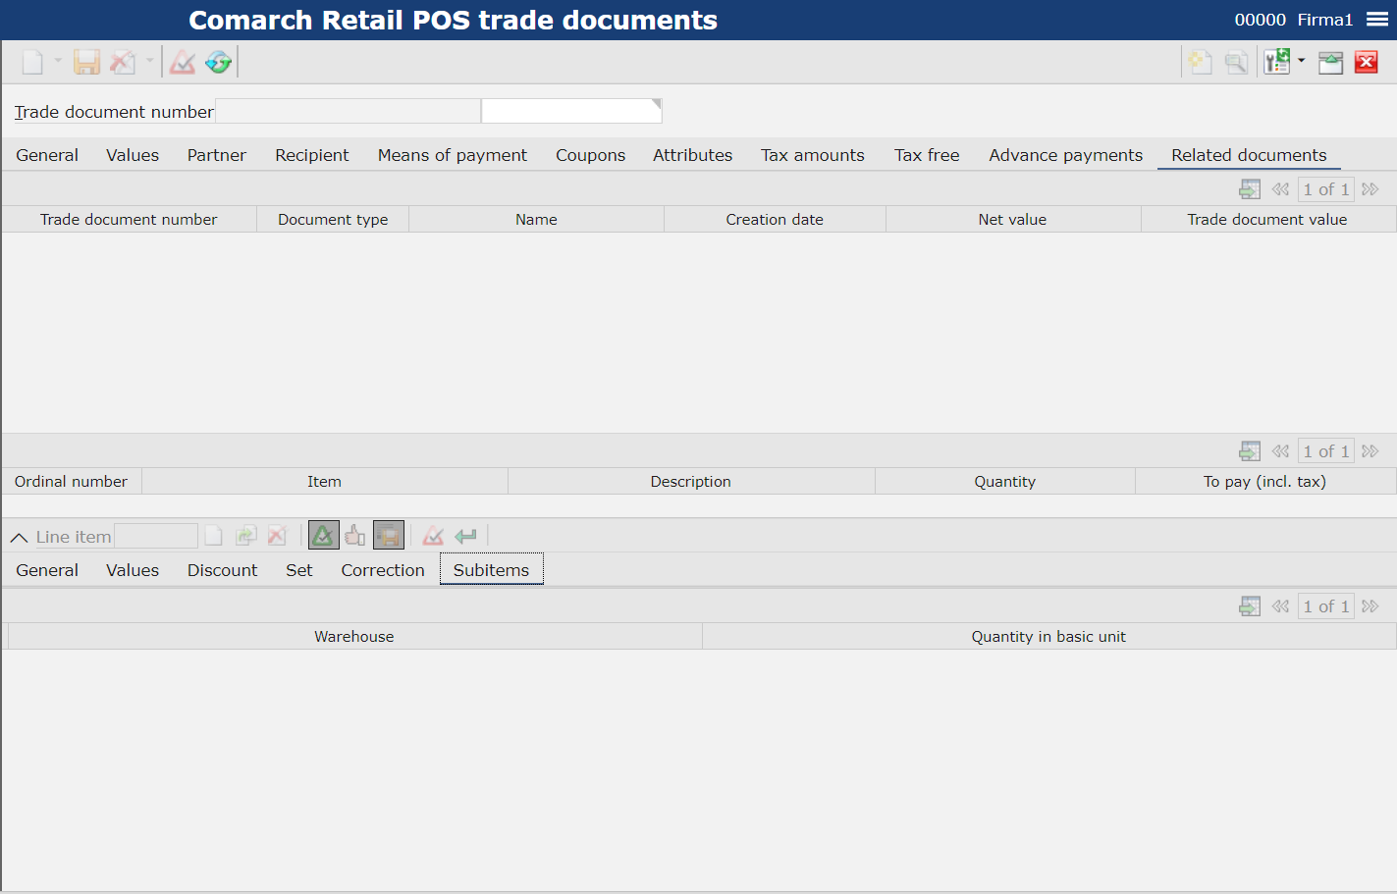Click the white lookup field next to Trade document number
Viewport: 1397px width, 894px height.
click(571, 111)
